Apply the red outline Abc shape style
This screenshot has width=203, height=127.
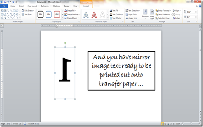[x=57, y=14]
